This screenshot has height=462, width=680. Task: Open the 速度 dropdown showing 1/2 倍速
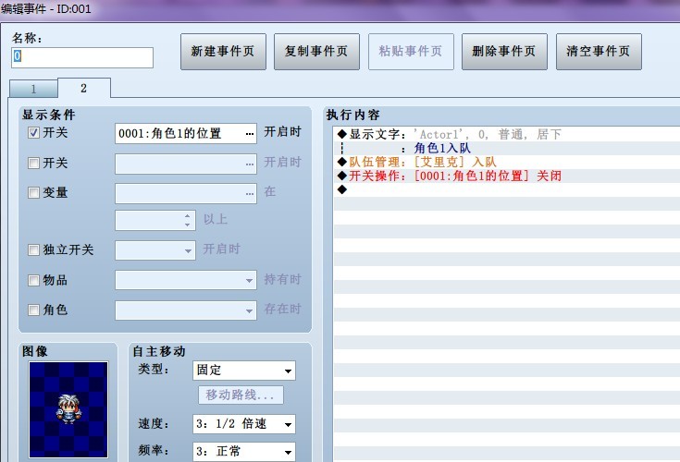tap(244, 424)
